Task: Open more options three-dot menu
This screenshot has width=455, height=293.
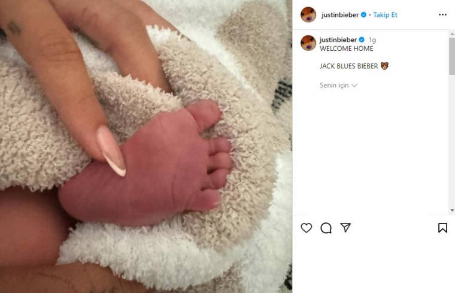Action: (442, 15)
